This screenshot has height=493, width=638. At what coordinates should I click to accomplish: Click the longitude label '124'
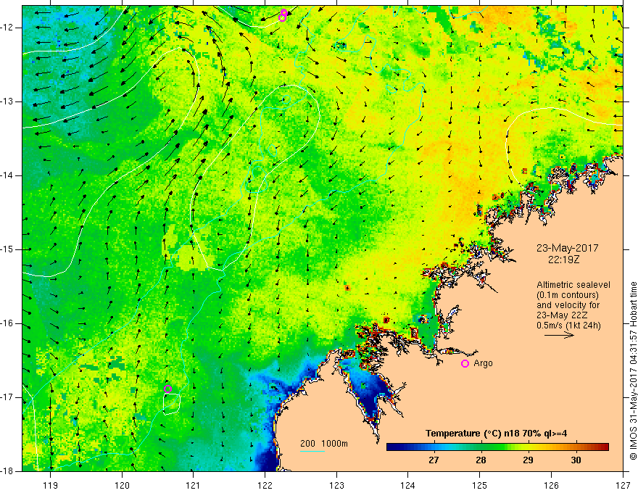point(408,485)
